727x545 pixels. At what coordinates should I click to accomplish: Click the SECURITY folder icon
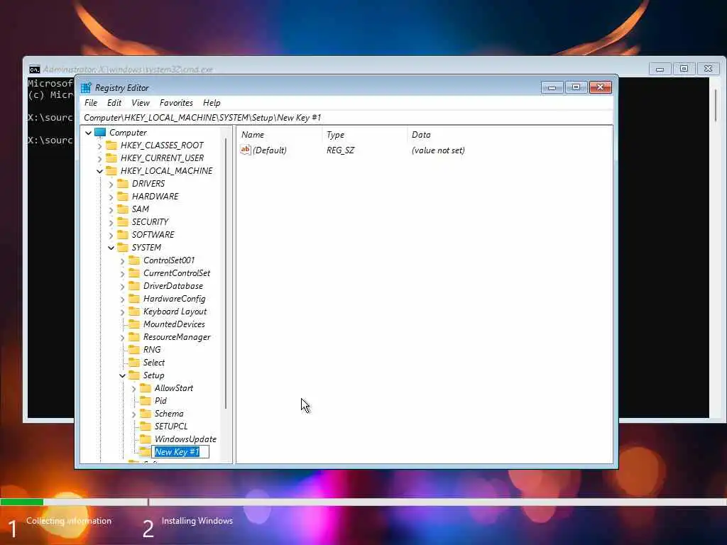(123, 221)
